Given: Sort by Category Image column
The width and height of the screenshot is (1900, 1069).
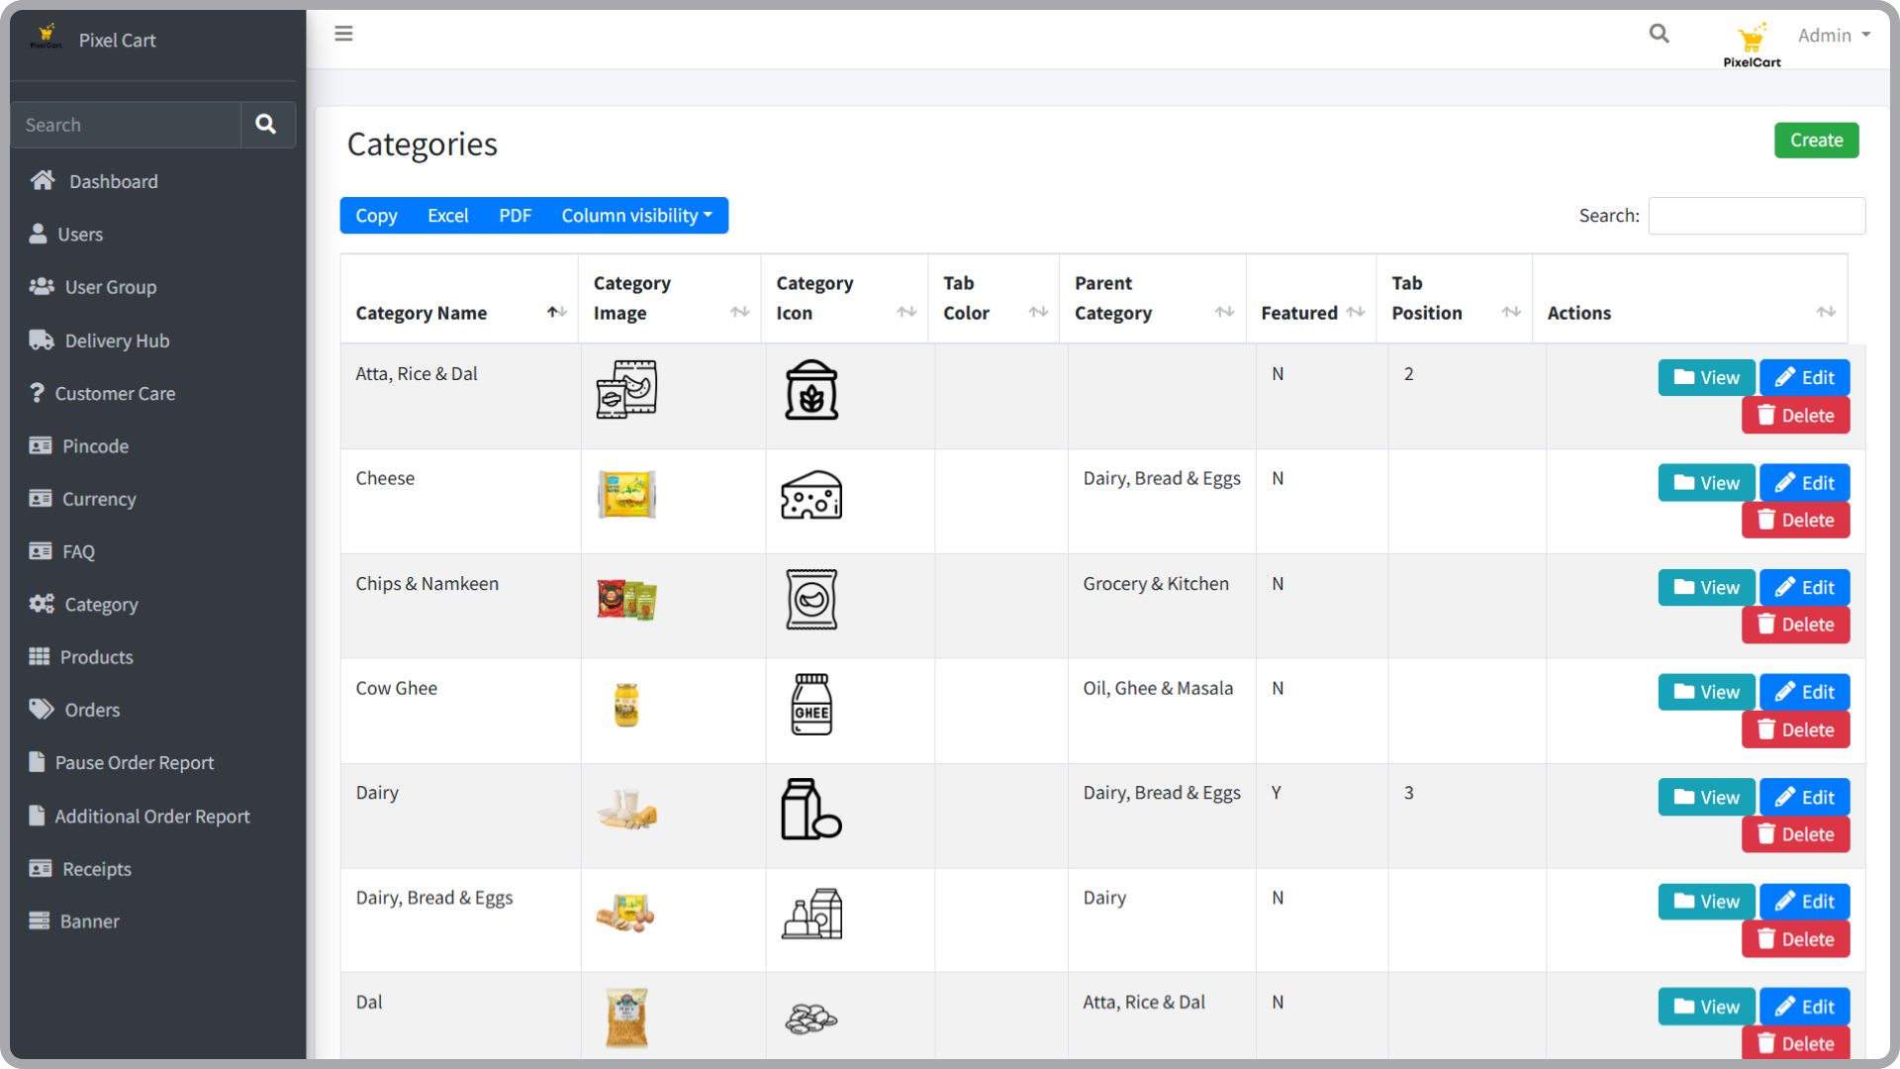Looking at the screenshot, I should pyautogui.click(x=670, y=298).
